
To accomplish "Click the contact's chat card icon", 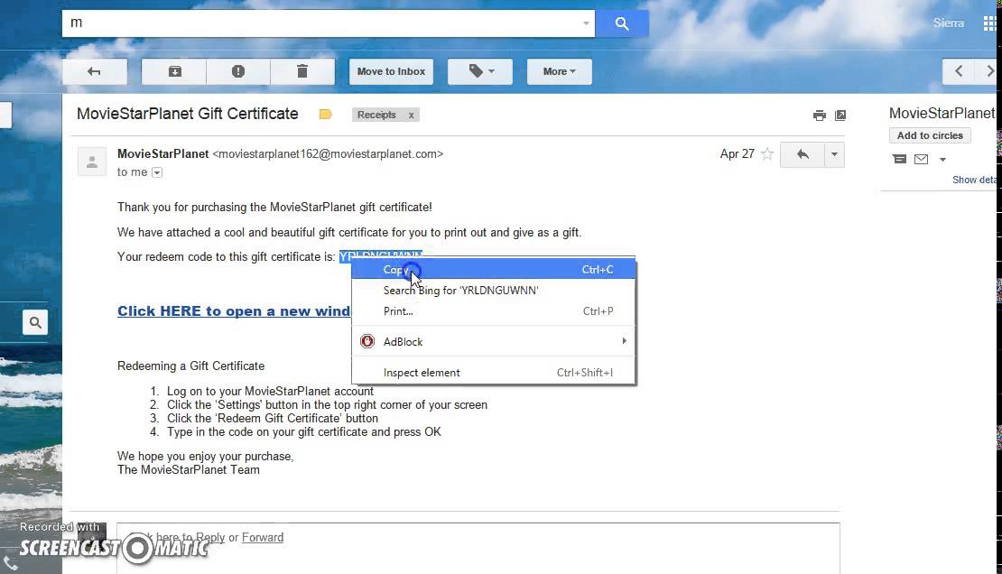I will click(899, 159).
